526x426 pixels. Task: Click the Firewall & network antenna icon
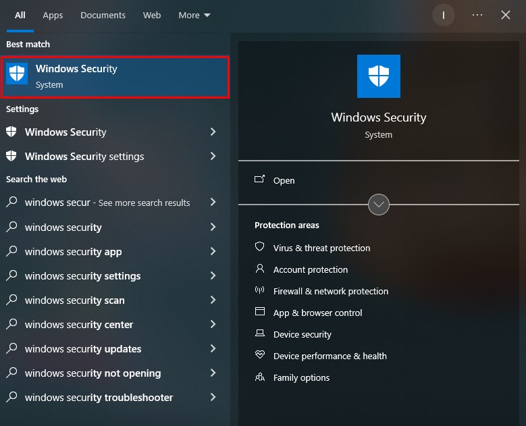[x=260, y=290]
